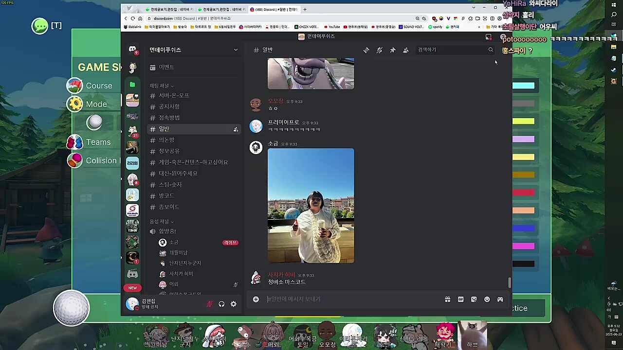The width and height of the screenshot is (623, 350).
Task: Click Mode option in game setup
Action: click(92, 104)
